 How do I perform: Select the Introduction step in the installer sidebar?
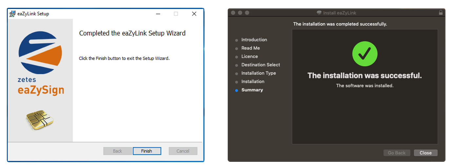point(254,40)
